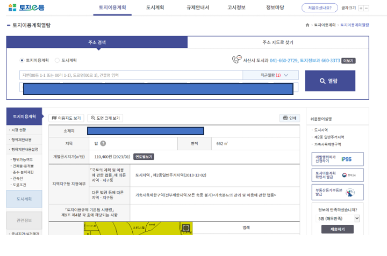
Task: Click the 토지이용계획 breadcrumb link
Action: tap(325, 25)
